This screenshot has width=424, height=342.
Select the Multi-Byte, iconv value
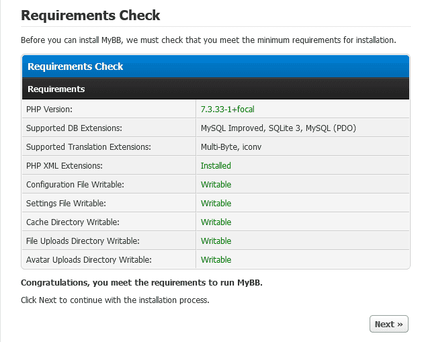tap(231, 146)
